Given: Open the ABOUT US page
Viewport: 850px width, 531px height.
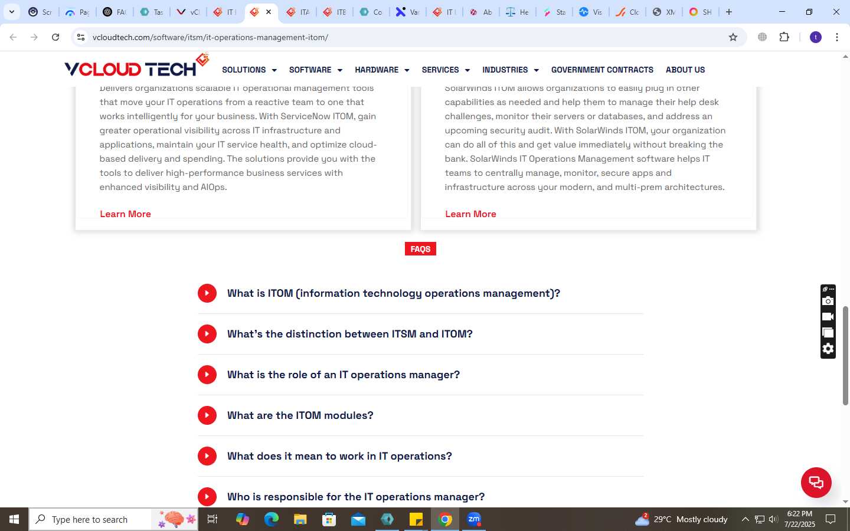Looking at the screenshot, I should tap(685, 70).
